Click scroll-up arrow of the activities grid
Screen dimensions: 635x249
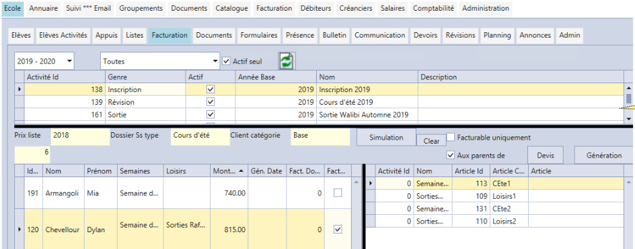[628, 88]
